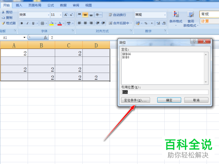Screen dimensions: 219x164
Task: Align cell text right
Action: tap(91, 23)
